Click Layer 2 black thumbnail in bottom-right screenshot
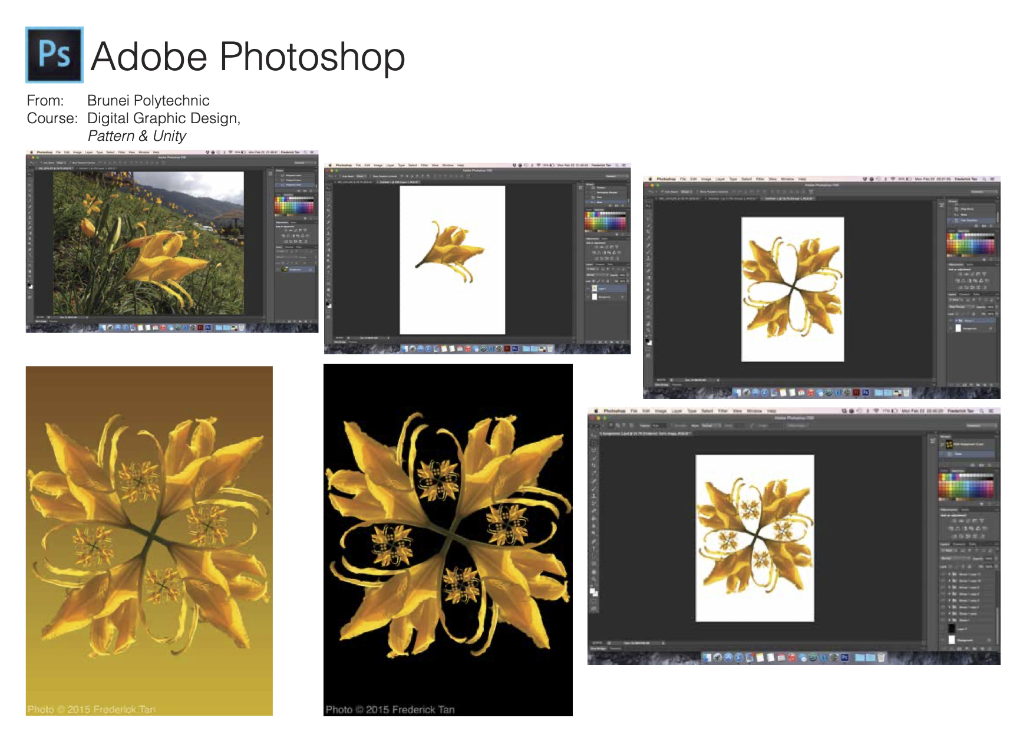Image resolution: width=1033 pixels, height=731 pixels. point(951,629)
